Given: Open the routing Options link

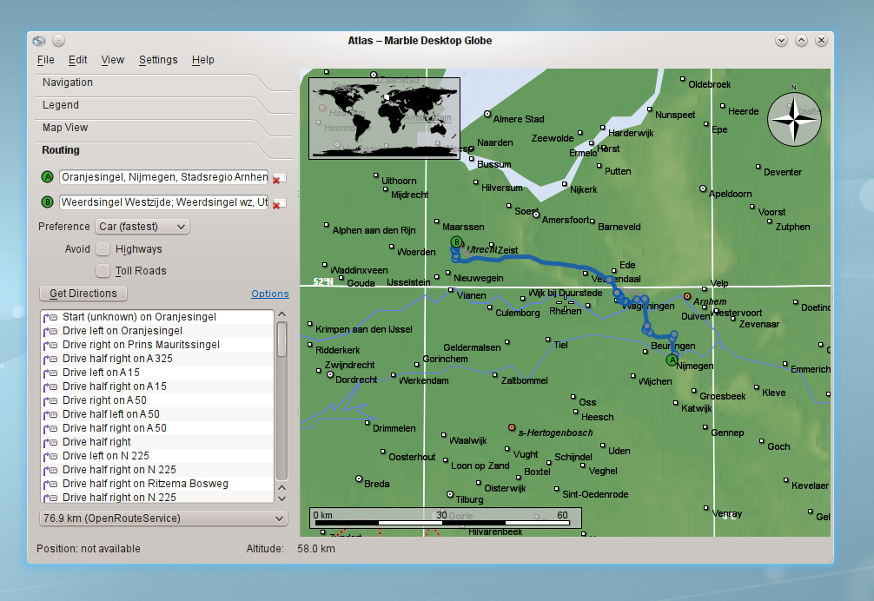Looking at the screenshot, I should (269, 294).
